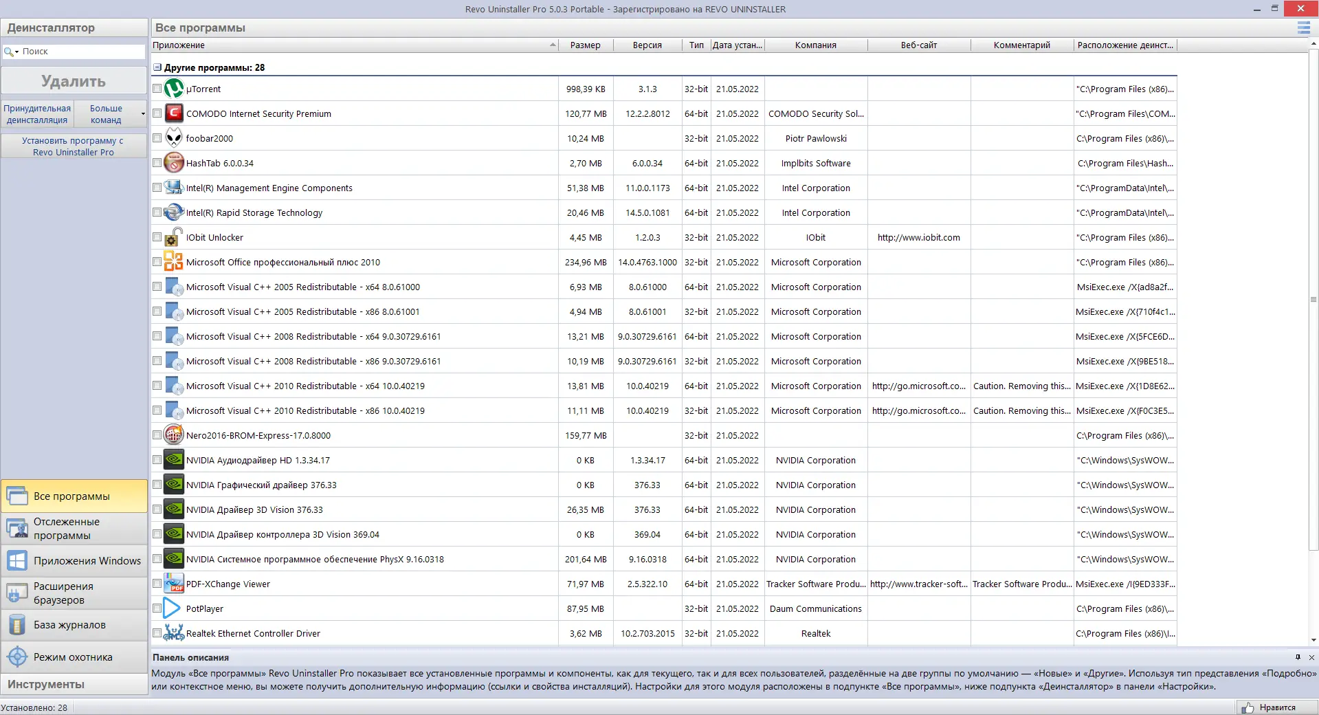Click the COMODO Internet Security Premium icon
This screenshot has height=715, width=1319.
(174, 113)
